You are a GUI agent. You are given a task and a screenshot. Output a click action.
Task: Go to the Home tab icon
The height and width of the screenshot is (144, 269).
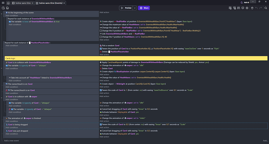8,3
